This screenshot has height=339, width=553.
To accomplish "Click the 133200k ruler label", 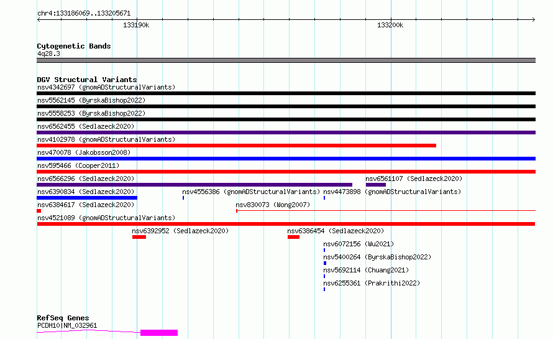I will 390,25.
